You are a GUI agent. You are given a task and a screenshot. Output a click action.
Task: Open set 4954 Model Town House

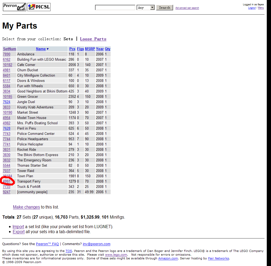click(x=7, y=118)
